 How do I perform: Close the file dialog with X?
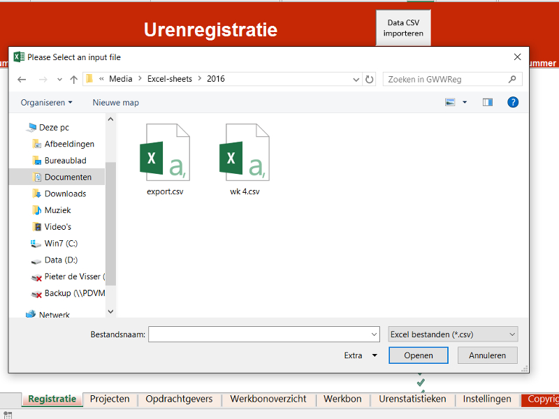point(517,57)
